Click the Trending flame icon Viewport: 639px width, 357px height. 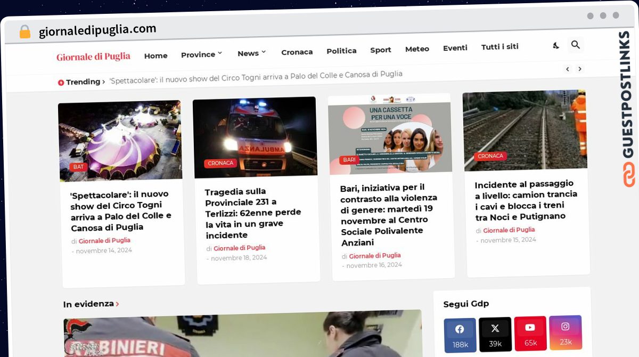pyautogui.click(x=61, y=83)
